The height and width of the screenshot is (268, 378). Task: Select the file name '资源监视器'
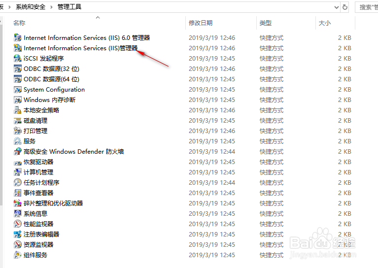[38, 245]
